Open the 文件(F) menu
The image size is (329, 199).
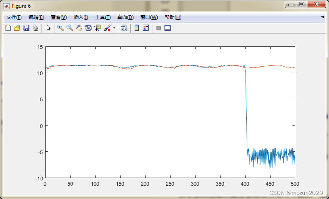pyautogui.click(x=14, y=17)
